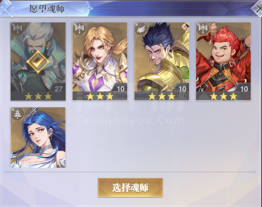This screenshot has width=262, height=207.
Task: Close the 愿望魂师 dialog with X
Action: [258, 9]
